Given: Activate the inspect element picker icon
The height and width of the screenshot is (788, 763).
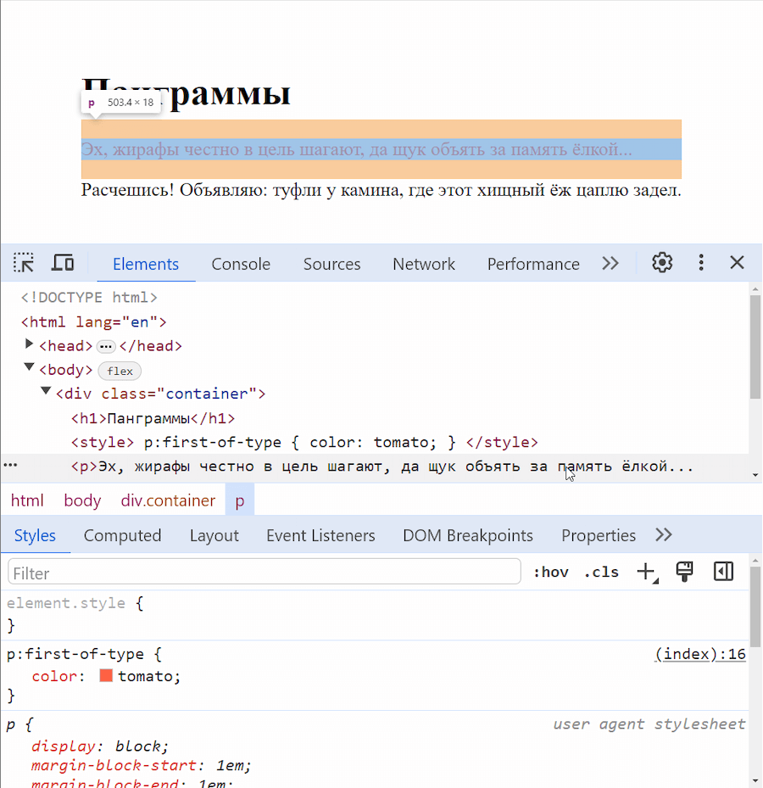Looking at the screenshot, I should tap(24, 263).
